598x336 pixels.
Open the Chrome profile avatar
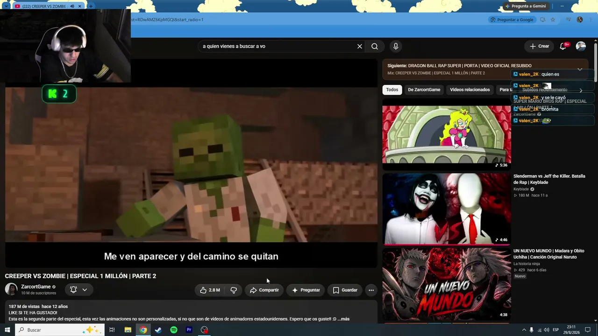click(x=580, y=20)
